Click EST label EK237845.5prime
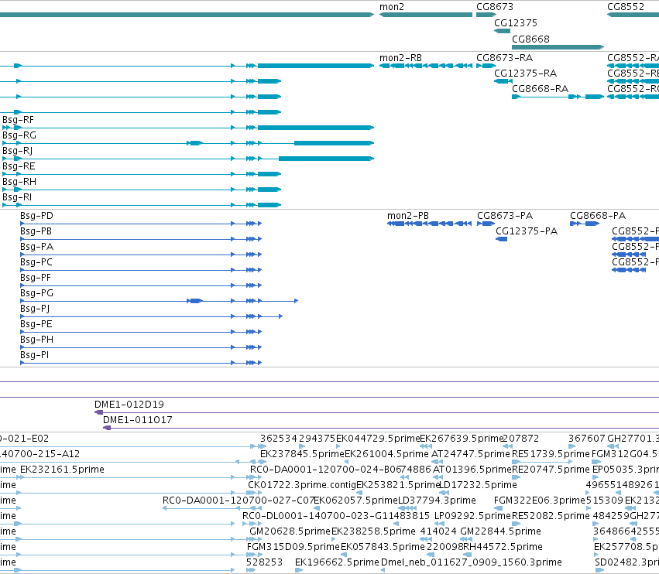 tap(302, 454)
